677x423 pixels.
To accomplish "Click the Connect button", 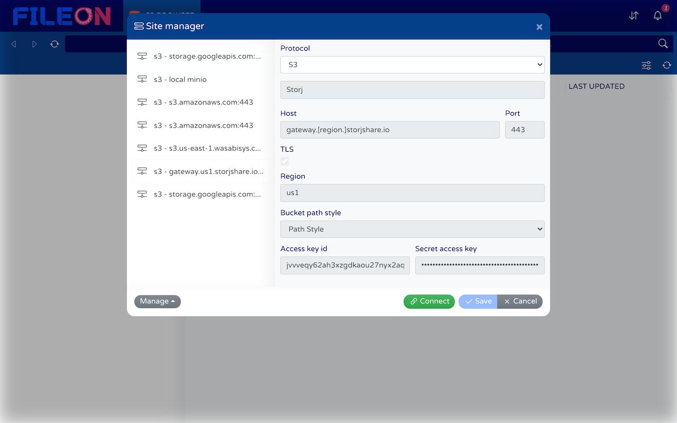I will click(x=429, y=301).
